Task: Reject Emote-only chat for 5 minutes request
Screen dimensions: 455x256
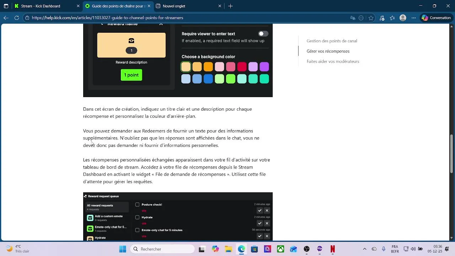Action: [267, 236]
